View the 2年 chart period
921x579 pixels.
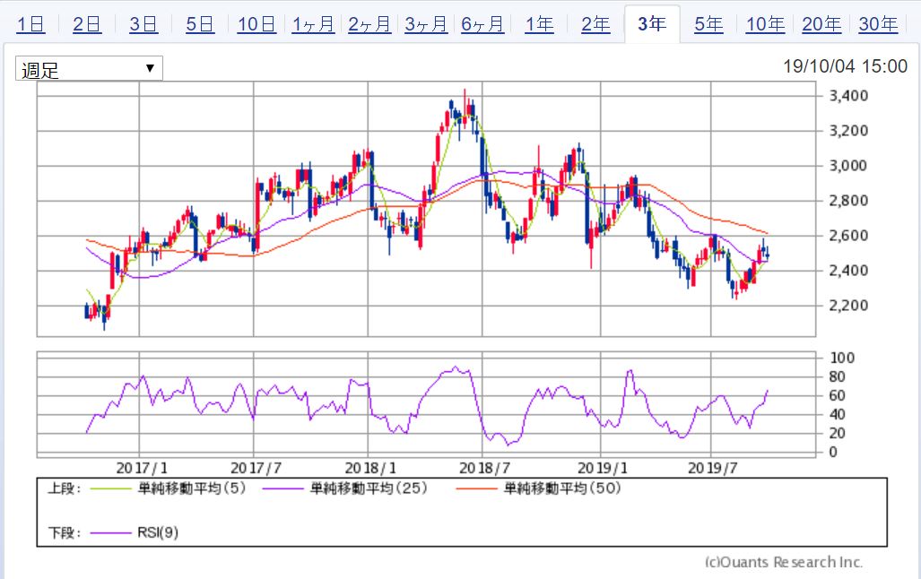(x=595, y=25)
